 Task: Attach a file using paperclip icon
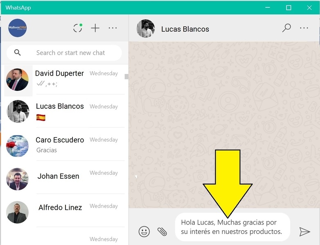tap(162, 232)
